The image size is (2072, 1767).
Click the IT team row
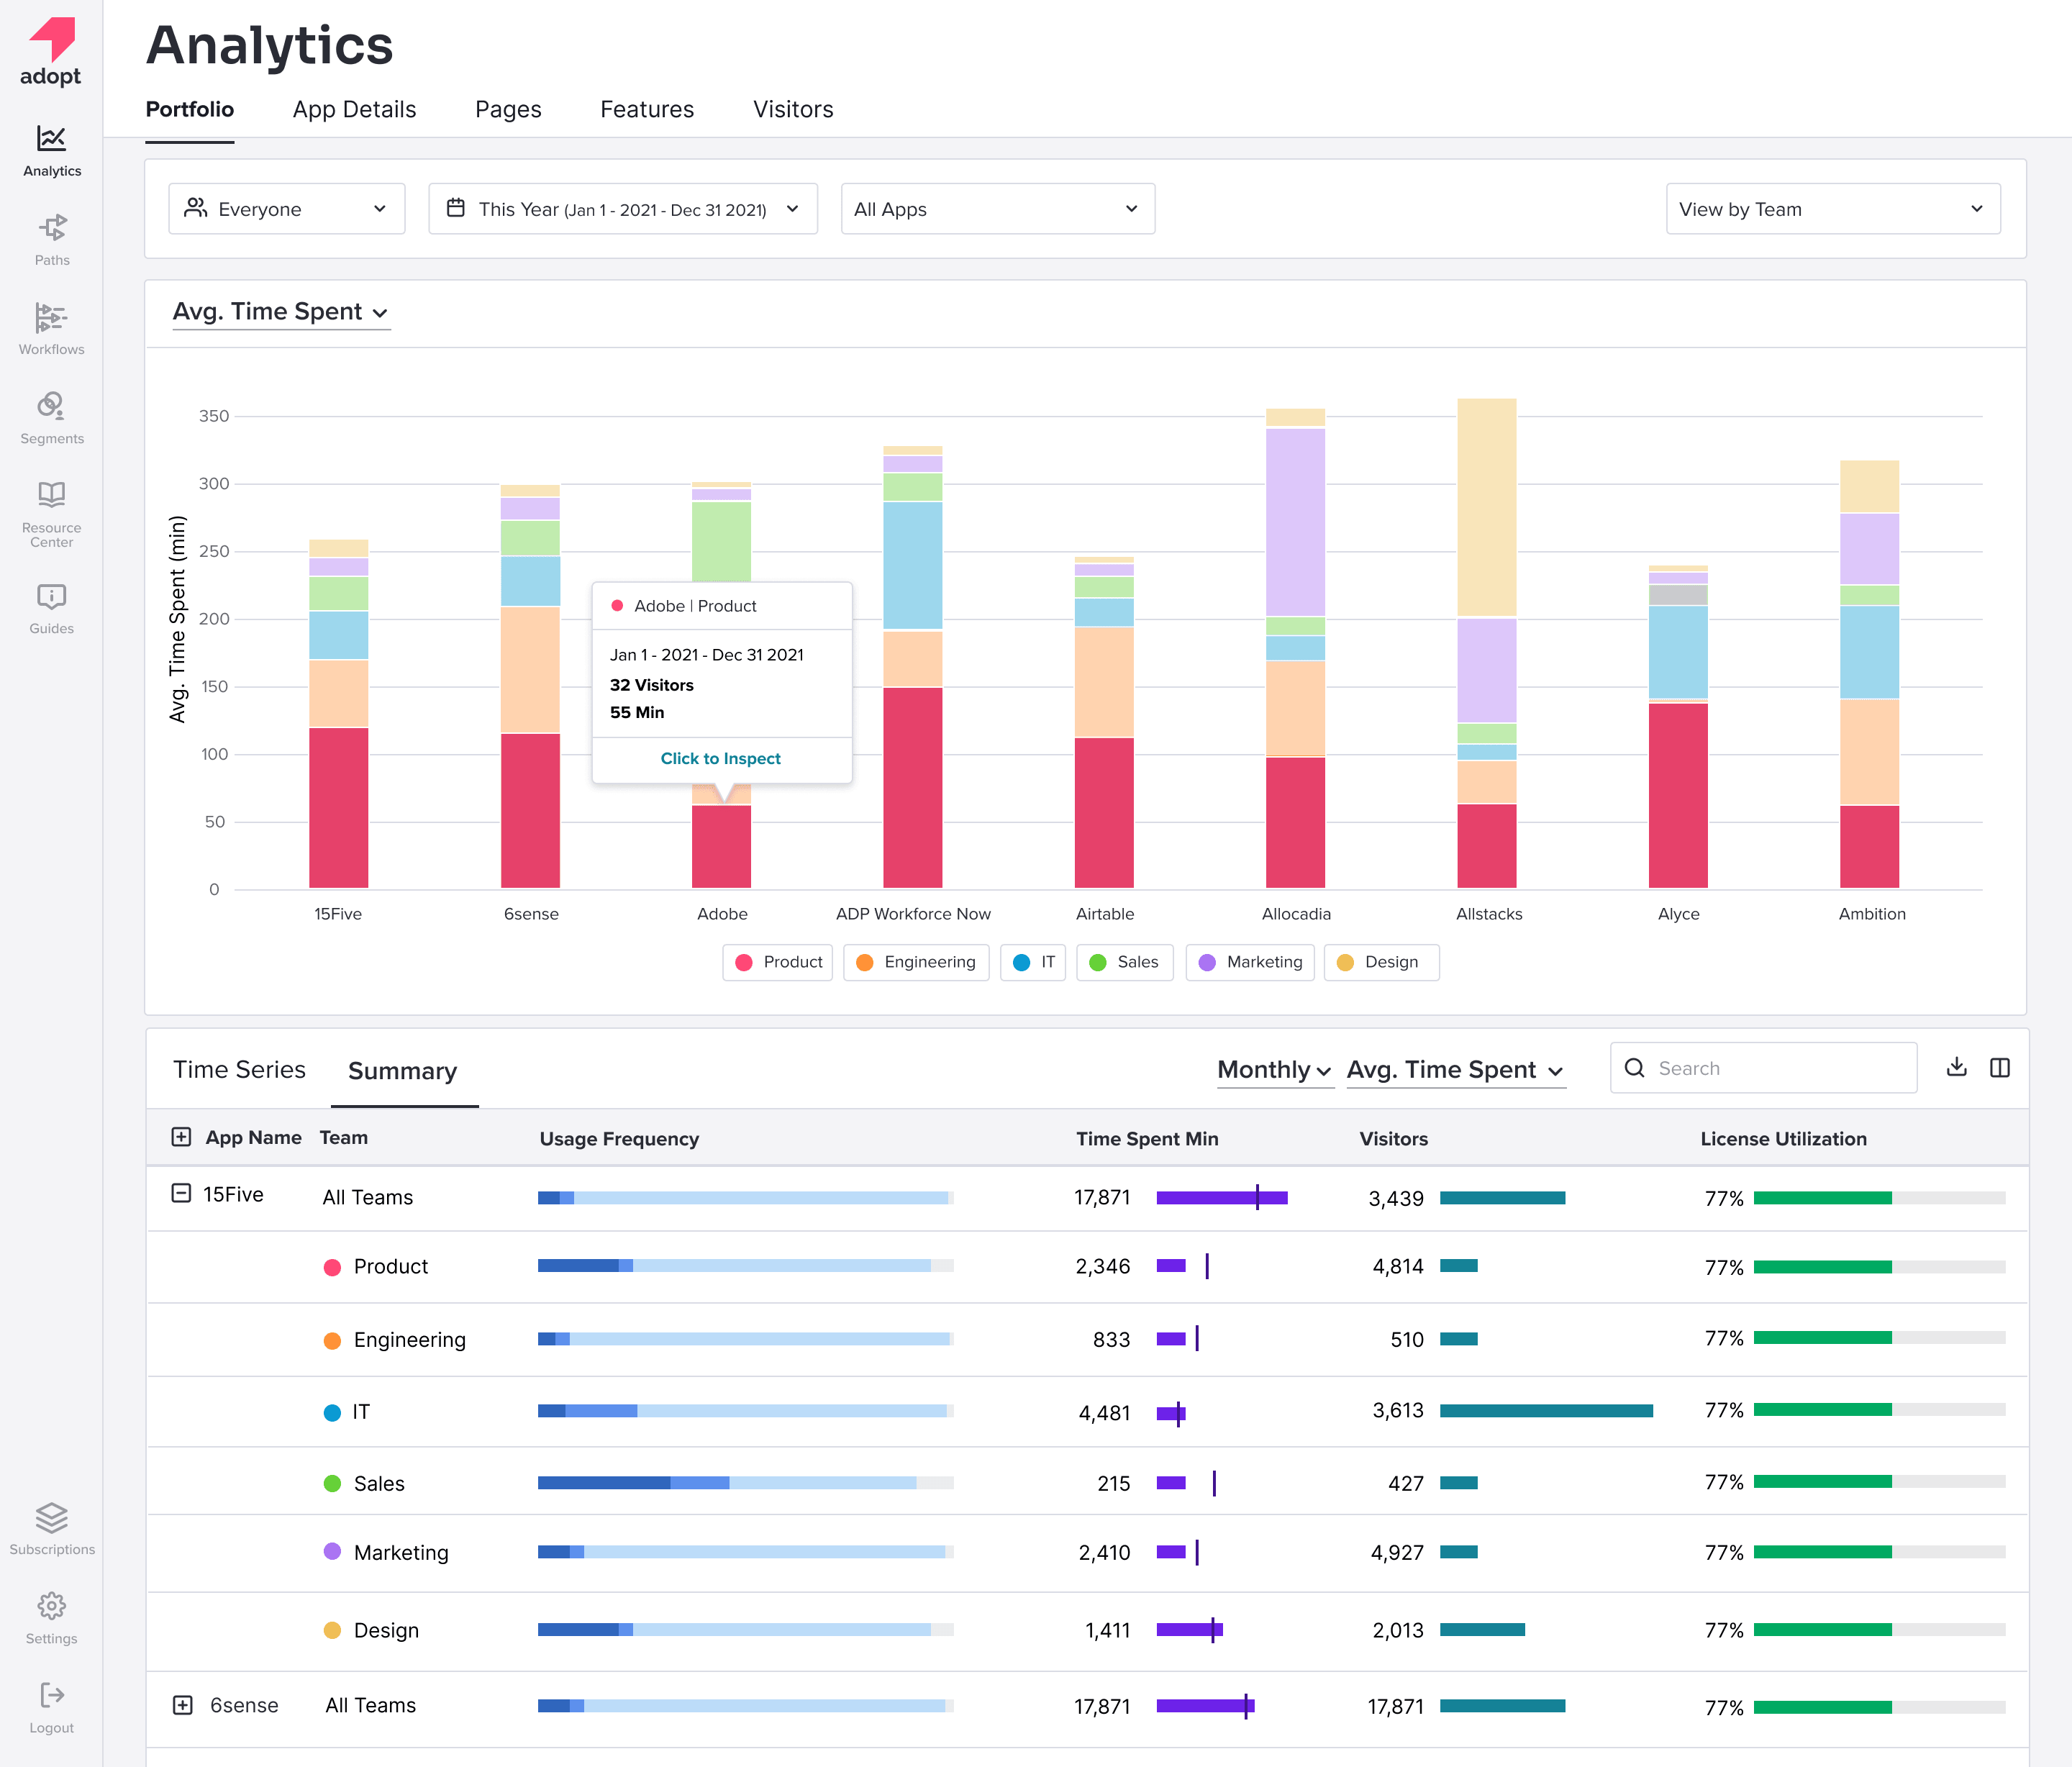pos(1087,1411)
